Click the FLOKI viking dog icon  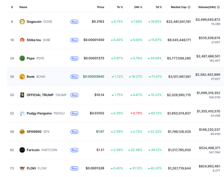pyautogui.click(x=22, y=168)
